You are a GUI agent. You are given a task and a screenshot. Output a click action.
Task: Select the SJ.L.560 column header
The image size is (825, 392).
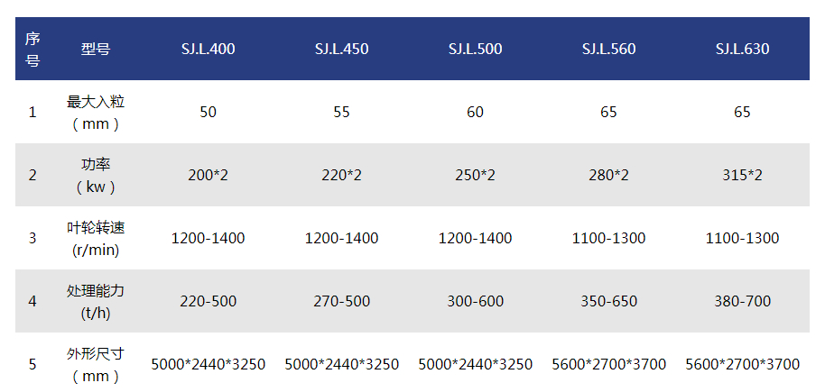tap(608, 50)
